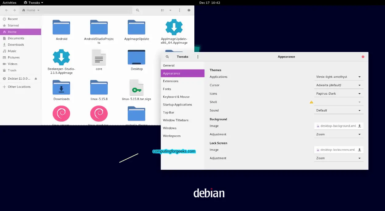Open the Desktop folder icon
This screenshot has height=211, width=385.
[x=136, y=58]
